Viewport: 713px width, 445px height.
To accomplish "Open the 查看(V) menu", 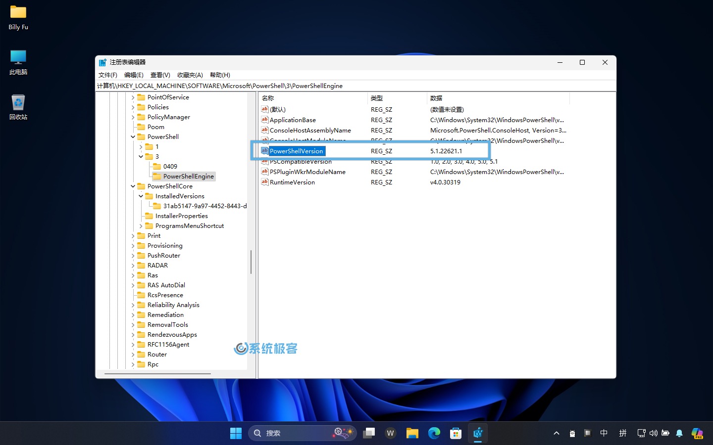I will point(160,75).
